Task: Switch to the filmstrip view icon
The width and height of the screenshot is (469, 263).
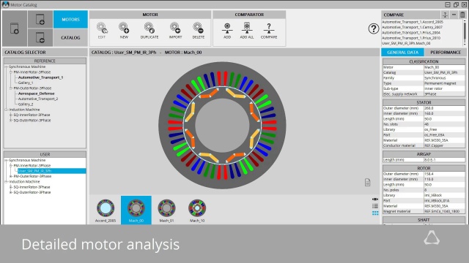Action: (x=375, y=199)
